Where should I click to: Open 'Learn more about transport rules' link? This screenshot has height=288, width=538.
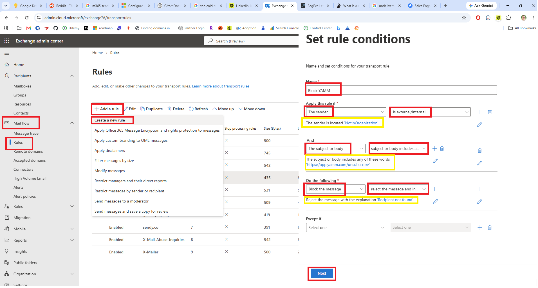pyautogui.click(x=221, y=86)
